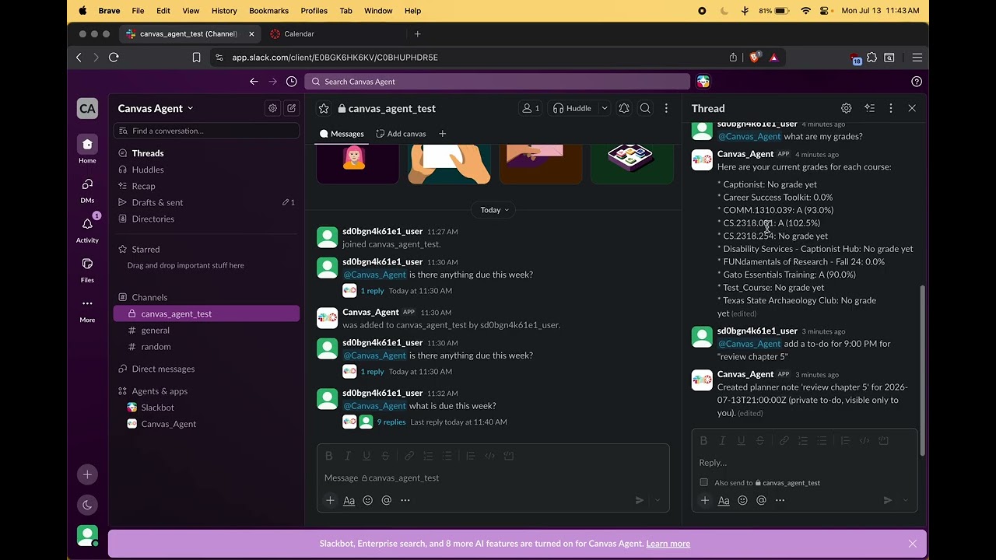Click the Message canvas_agent_test text box
Viewport: 996px width, 560px height.
(493, 478)
